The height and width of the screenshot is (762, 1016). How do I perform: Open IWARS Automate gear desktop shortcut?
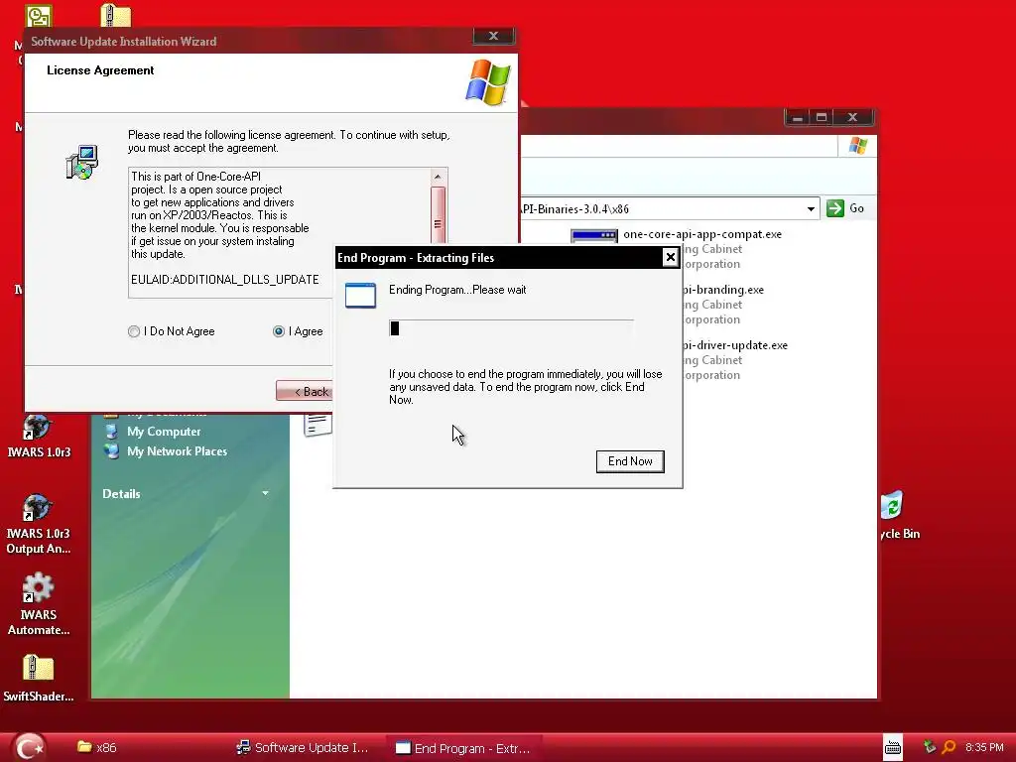click(x=39, y=604)
